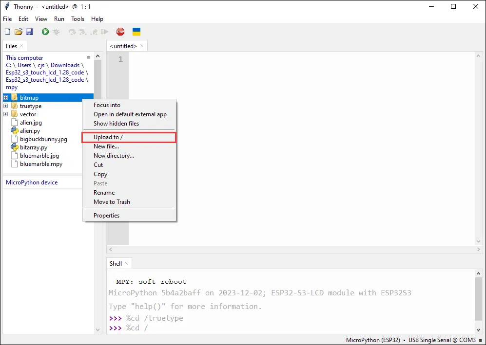Select "Show hidden files" option

tap(116, 124)
